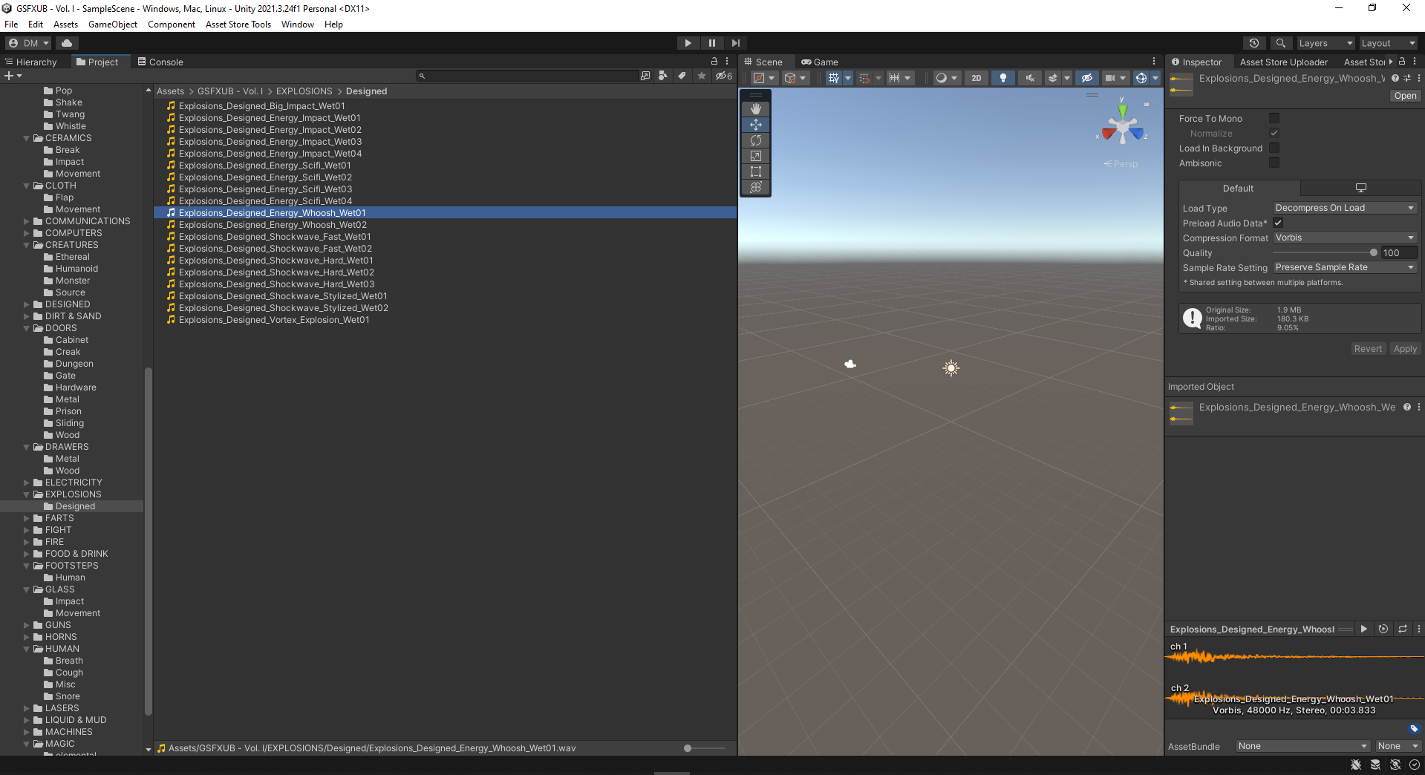The height and width of the screenshot is (775, 1425).
Task: Toggle Scene audio mute button
Action: (1029, 78)
